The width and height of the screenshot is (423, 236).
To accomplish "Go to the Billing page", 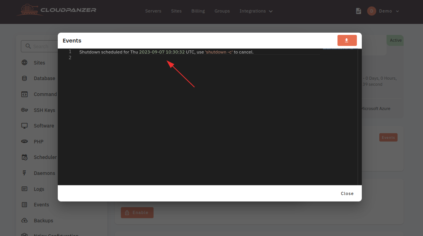I will (x=198, y=11).
